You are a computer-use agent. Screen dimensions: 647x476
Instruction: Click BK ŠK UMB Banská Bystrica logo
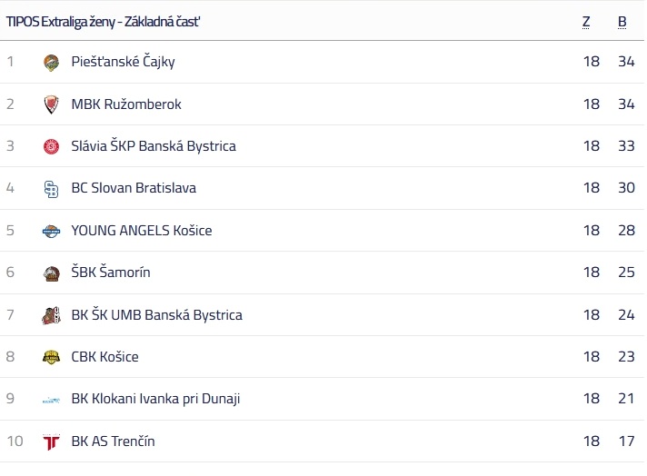point(51,315)
